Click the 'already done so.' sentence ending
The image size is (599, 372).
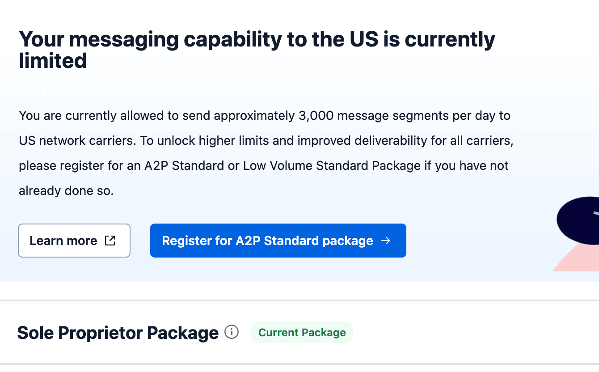(66, 191)
